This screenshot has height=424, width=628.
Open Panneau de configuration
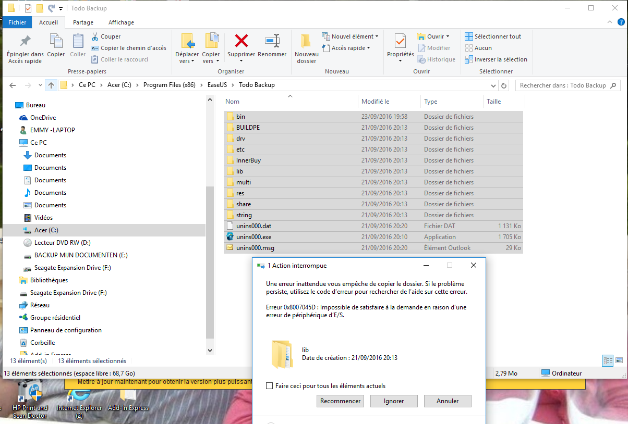(x=66, y=330)
